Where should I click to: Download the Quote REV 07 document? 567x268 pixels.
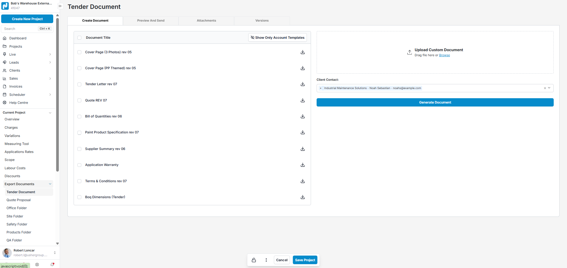pyautogui.click(x=302, y=101)
